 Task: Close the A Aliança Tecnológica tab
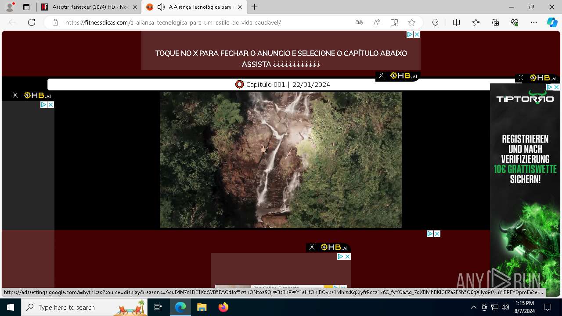240,7
